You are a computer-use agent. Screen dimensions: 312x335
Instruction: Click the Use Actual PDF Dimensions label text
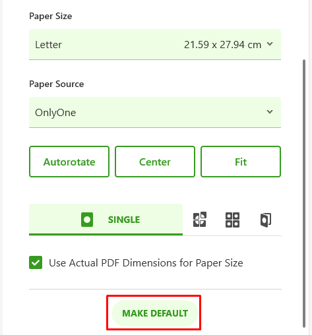[x=146, y=263]
